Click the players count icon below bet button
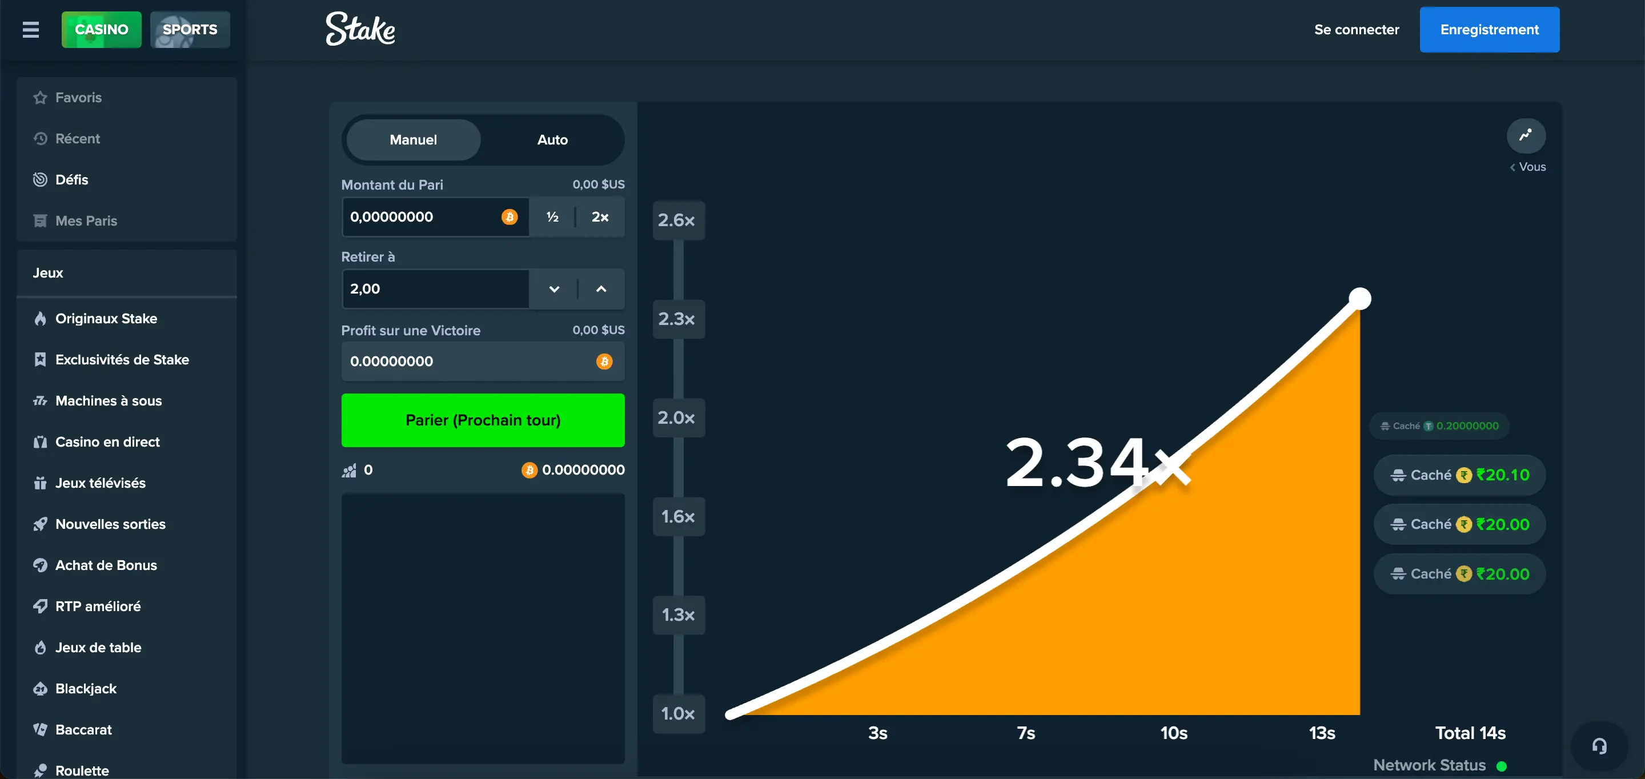The height and width of the screenshot is (779, 1645). (350, 471)
